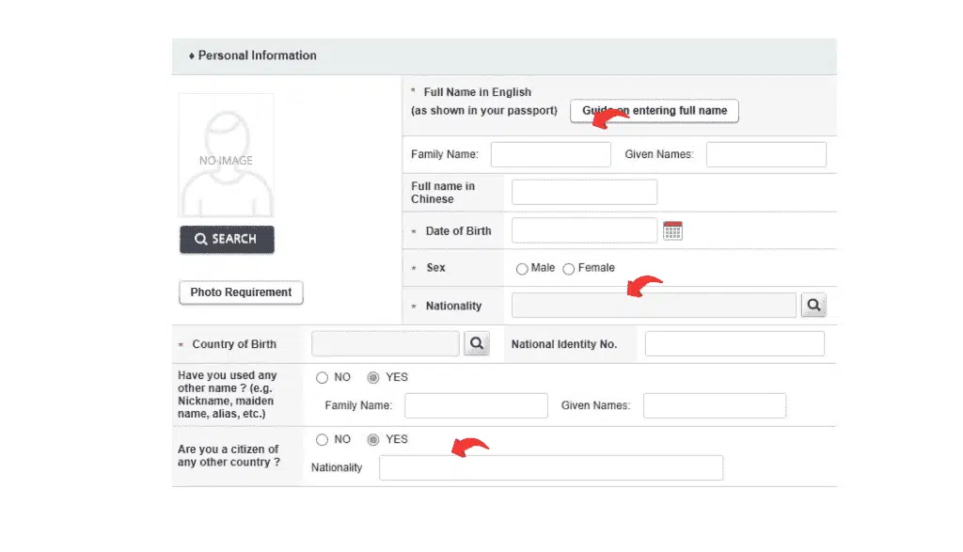The image size is (963, 552).
Task: Select the Female radio button
Action: [x=569, y=269]
